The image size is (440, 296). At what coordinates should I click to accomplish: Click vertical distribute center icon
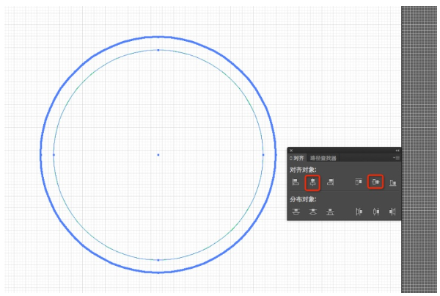tap(313, 212)
